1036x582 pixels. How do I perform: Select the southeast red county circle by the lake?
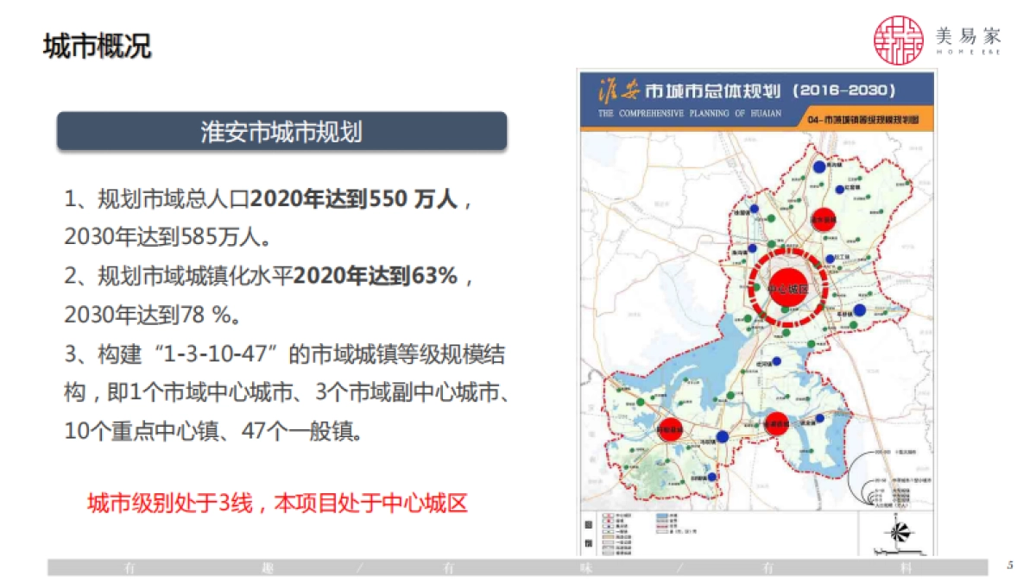pos(777,422)
